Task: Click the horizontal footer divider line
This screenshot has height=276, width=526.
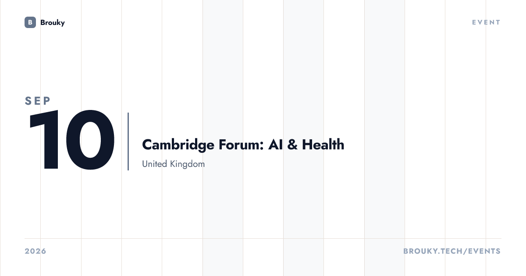Action: pos(263,239)
